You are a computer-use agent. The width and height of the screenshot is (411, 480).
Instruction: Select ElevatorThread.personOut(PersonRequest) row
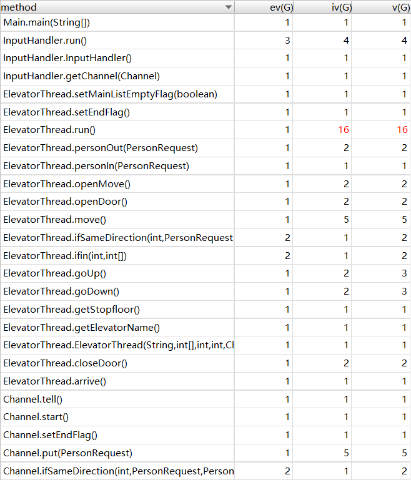click(x=205, y=148)
